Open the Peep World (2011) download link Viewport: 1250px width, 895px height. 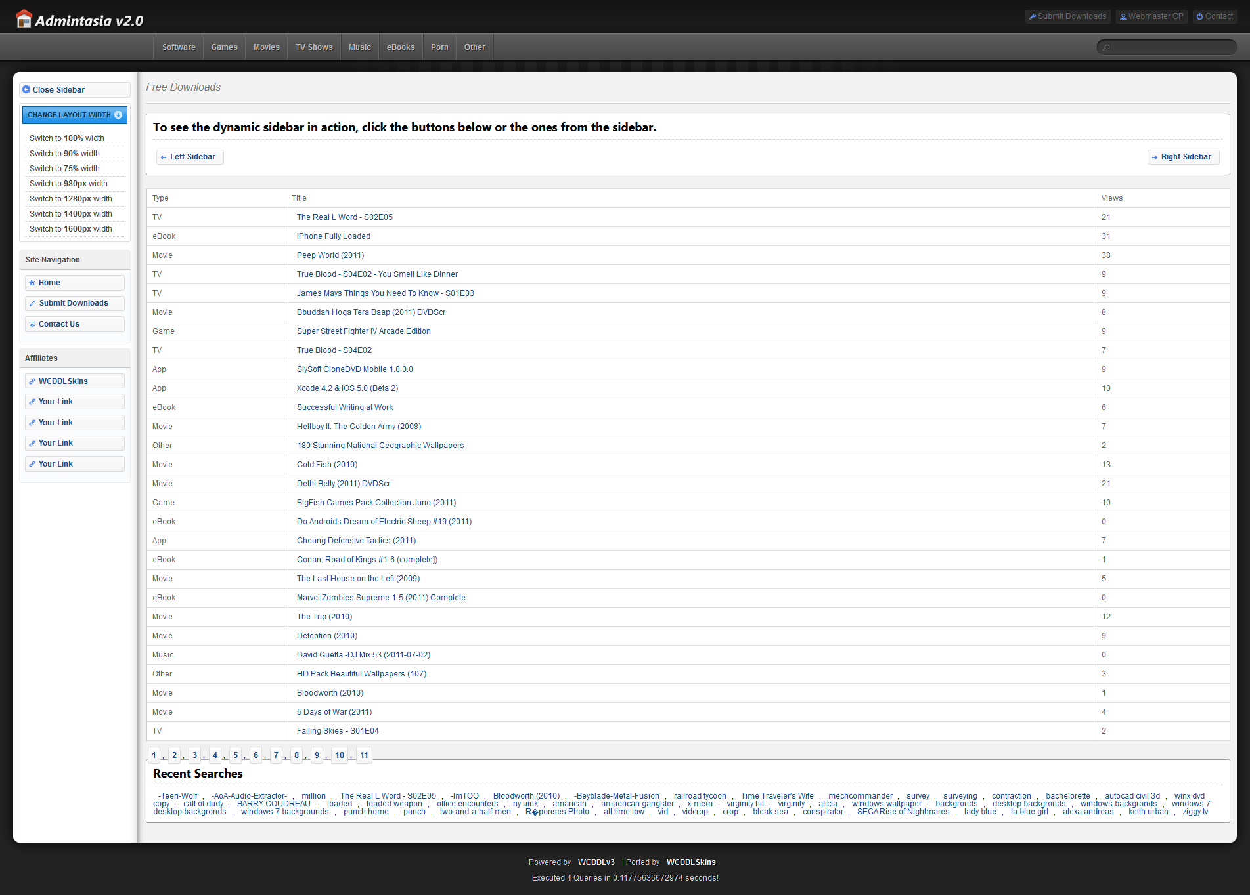click(x=330, y=255)
